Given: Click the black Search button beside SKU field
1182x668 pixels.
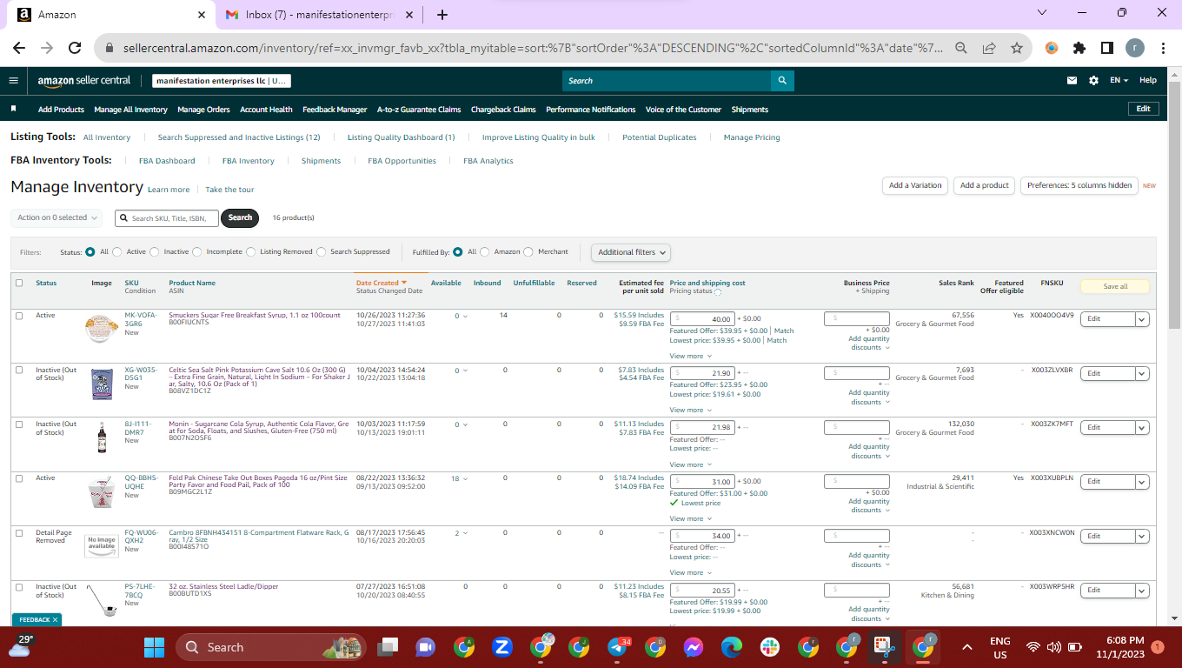Looking at the screenshot, I should coord(240,217).
